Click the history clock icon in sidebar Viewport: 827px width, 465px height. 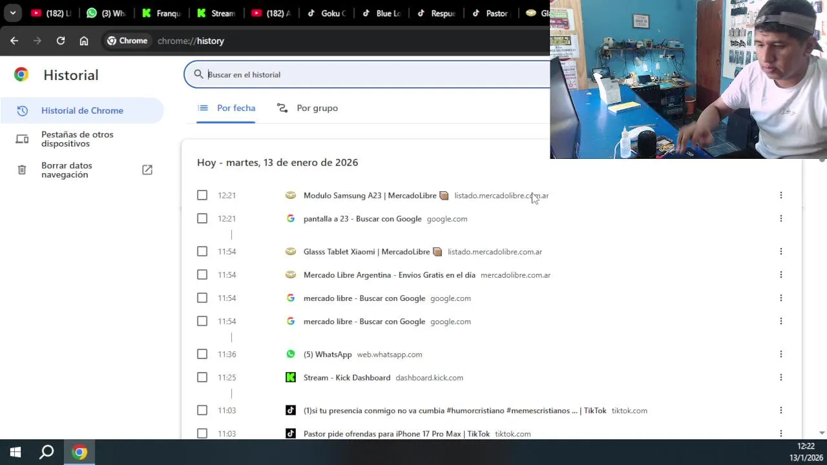tap(22, 110)
